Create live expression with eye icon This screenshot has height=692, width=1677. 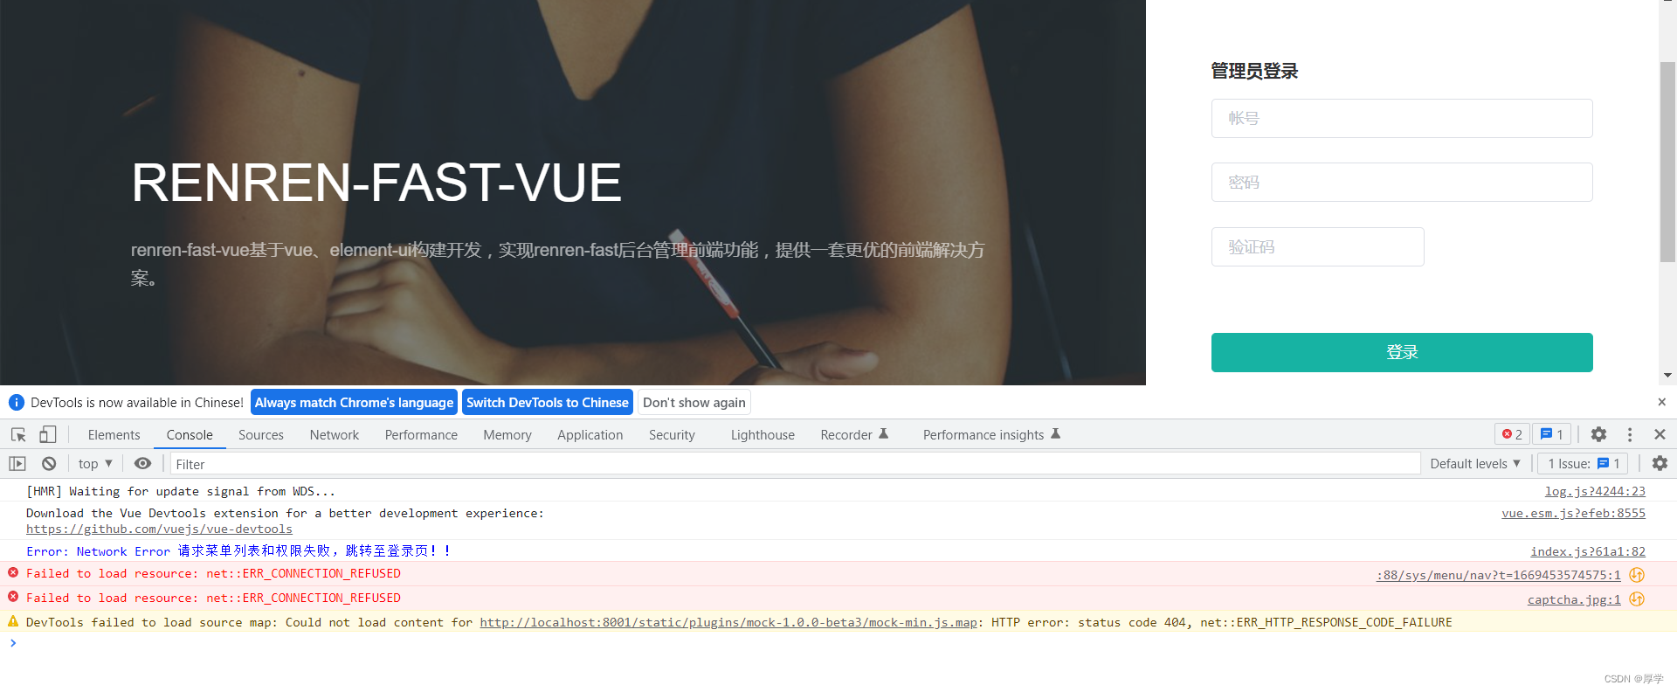pos(142,464)
